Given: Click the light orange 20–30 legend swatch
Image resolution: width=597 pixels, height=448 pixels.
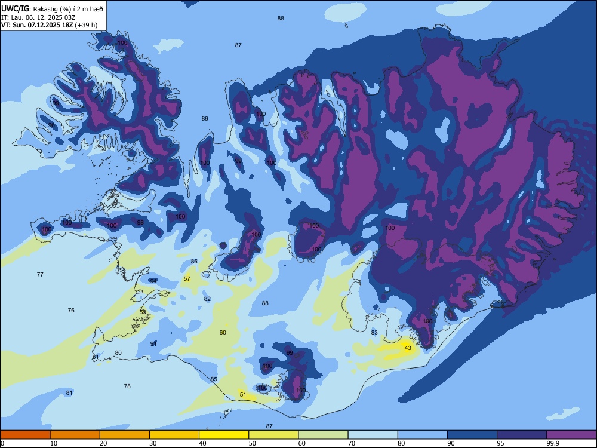Looking at the screenshot, I should coord(125,435).
